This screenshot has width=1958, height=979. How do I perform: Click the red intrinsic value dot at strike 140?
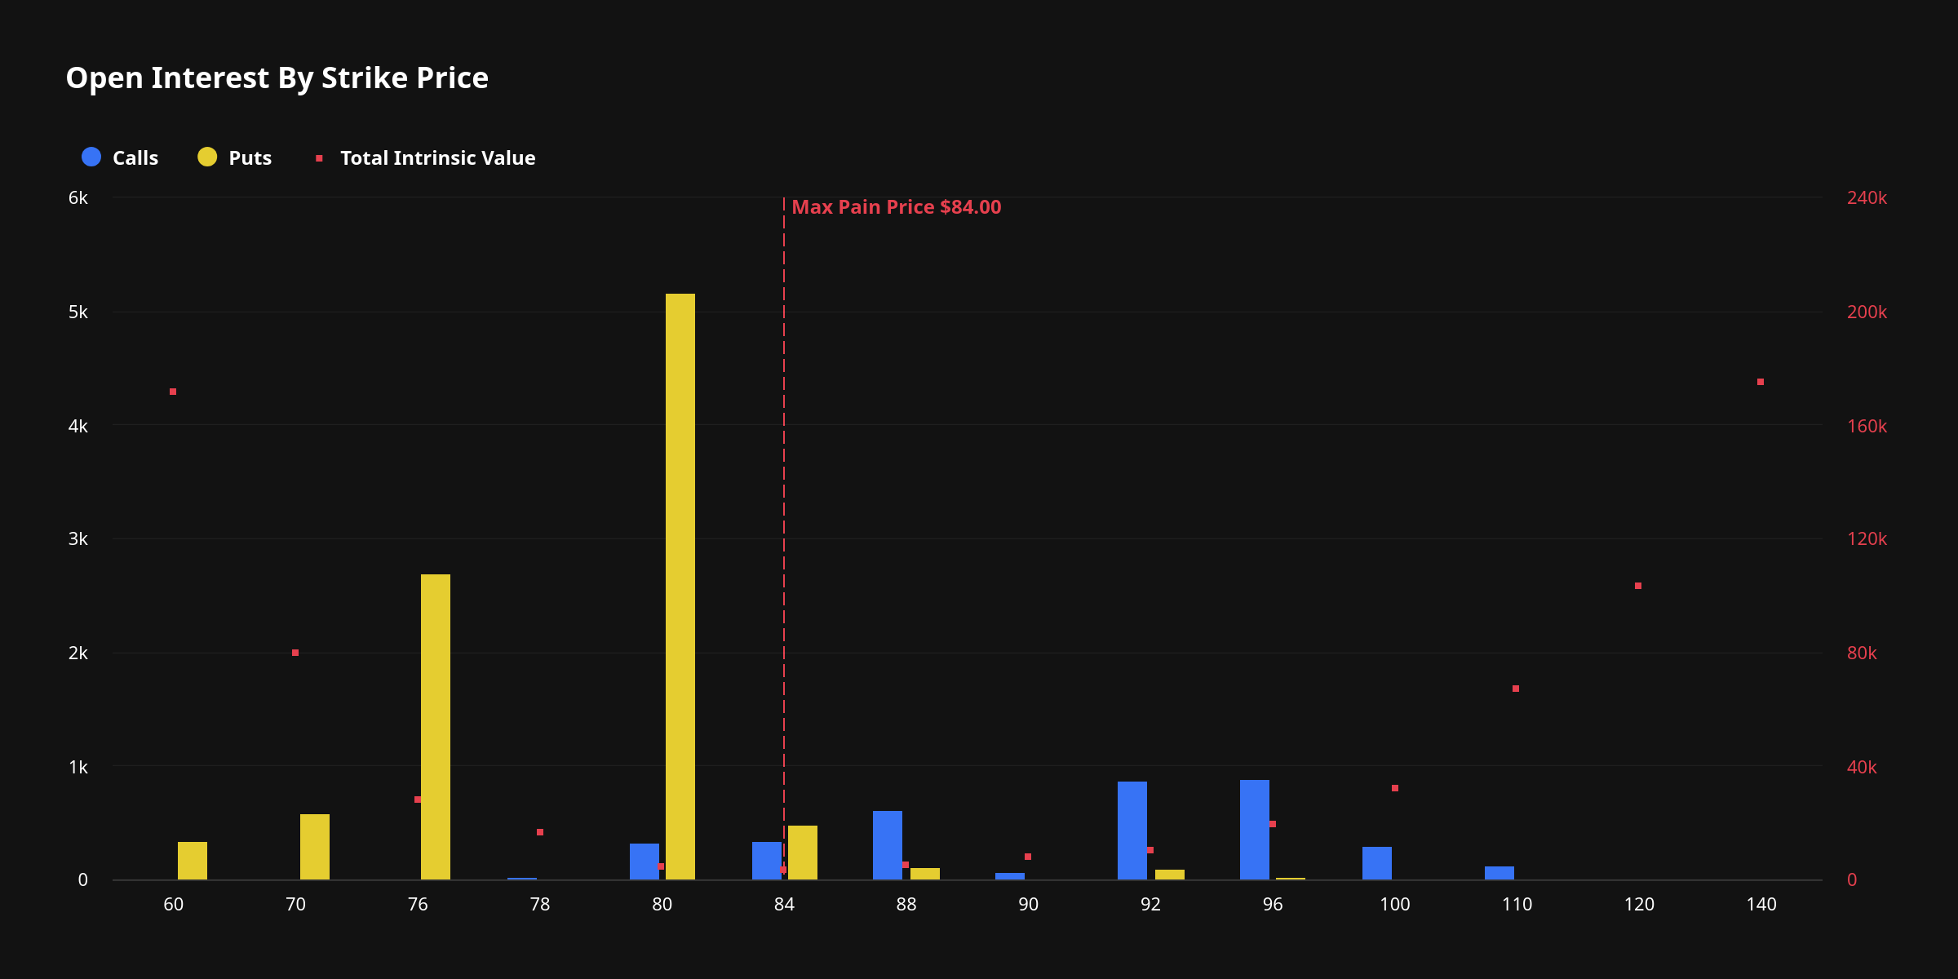tap(1760, 382)
